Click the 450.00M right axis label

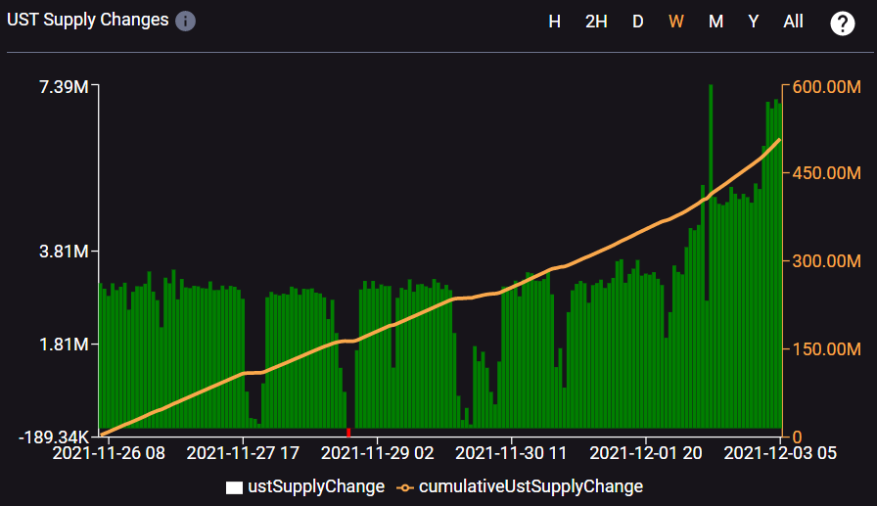pyautogui.click(x=827, y=173)
